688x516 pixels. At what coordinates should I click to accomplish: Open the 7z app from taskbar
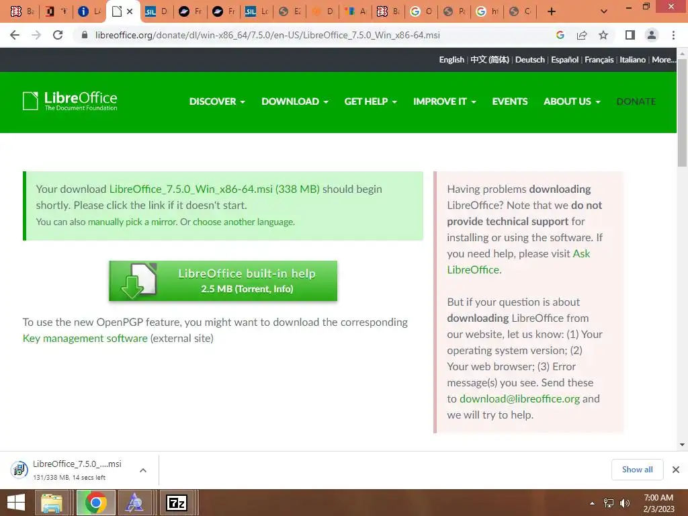click(177, 503)
